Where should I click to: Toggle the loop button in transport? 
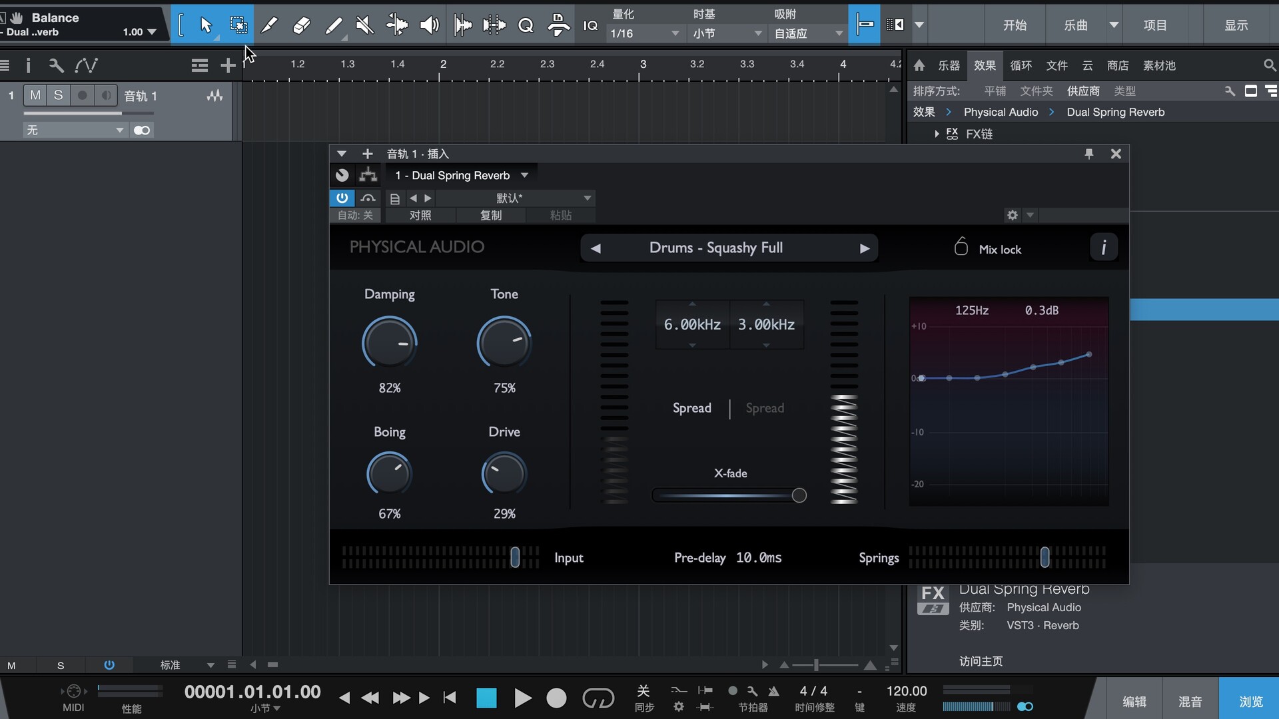pos(598,698)
